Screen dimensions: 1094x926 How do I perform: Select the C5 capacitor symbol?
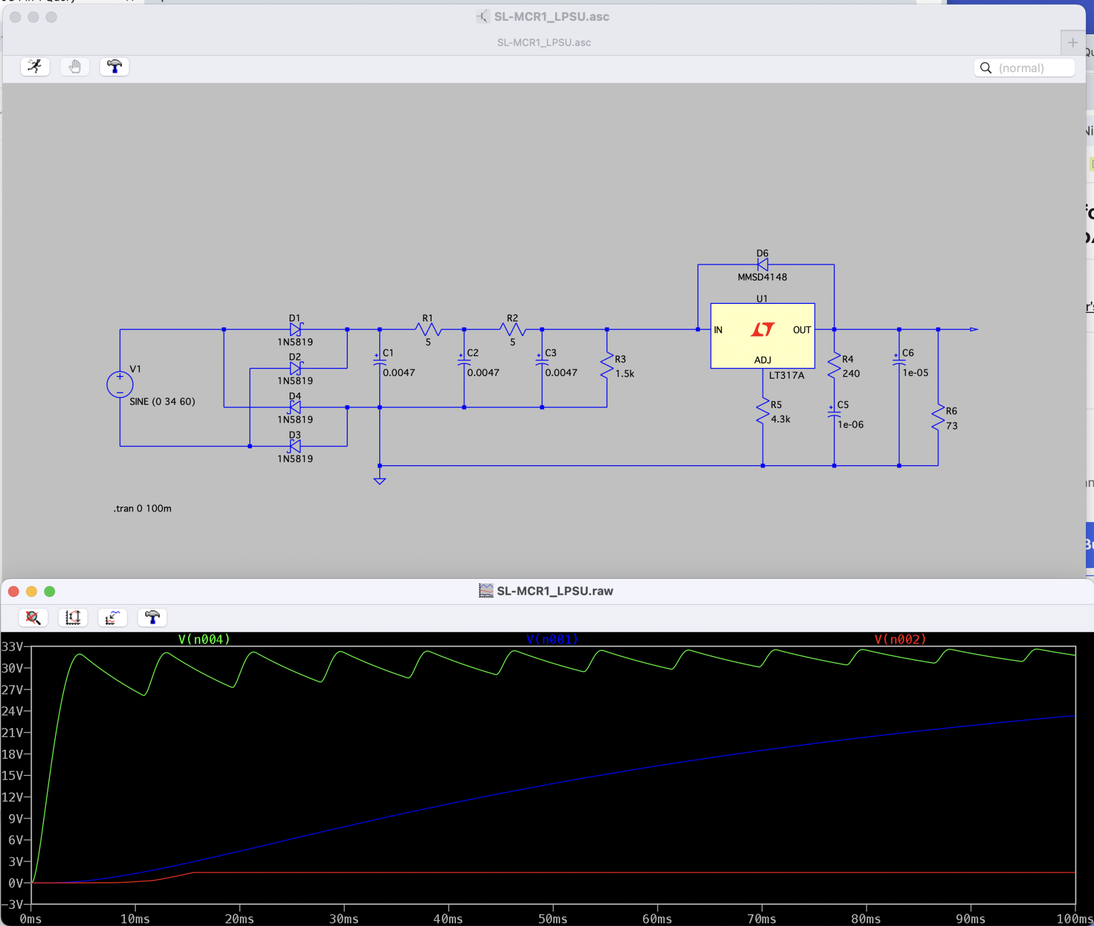834,413
